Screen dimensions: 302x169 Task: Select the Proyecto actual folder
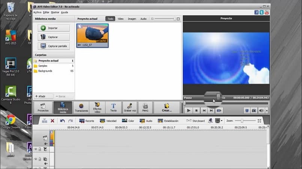click(x=54, y=60)
